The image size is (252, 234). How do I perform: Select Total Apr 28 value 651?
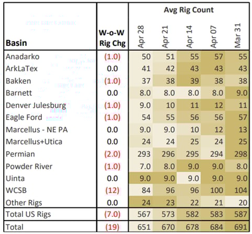(144, 227)
